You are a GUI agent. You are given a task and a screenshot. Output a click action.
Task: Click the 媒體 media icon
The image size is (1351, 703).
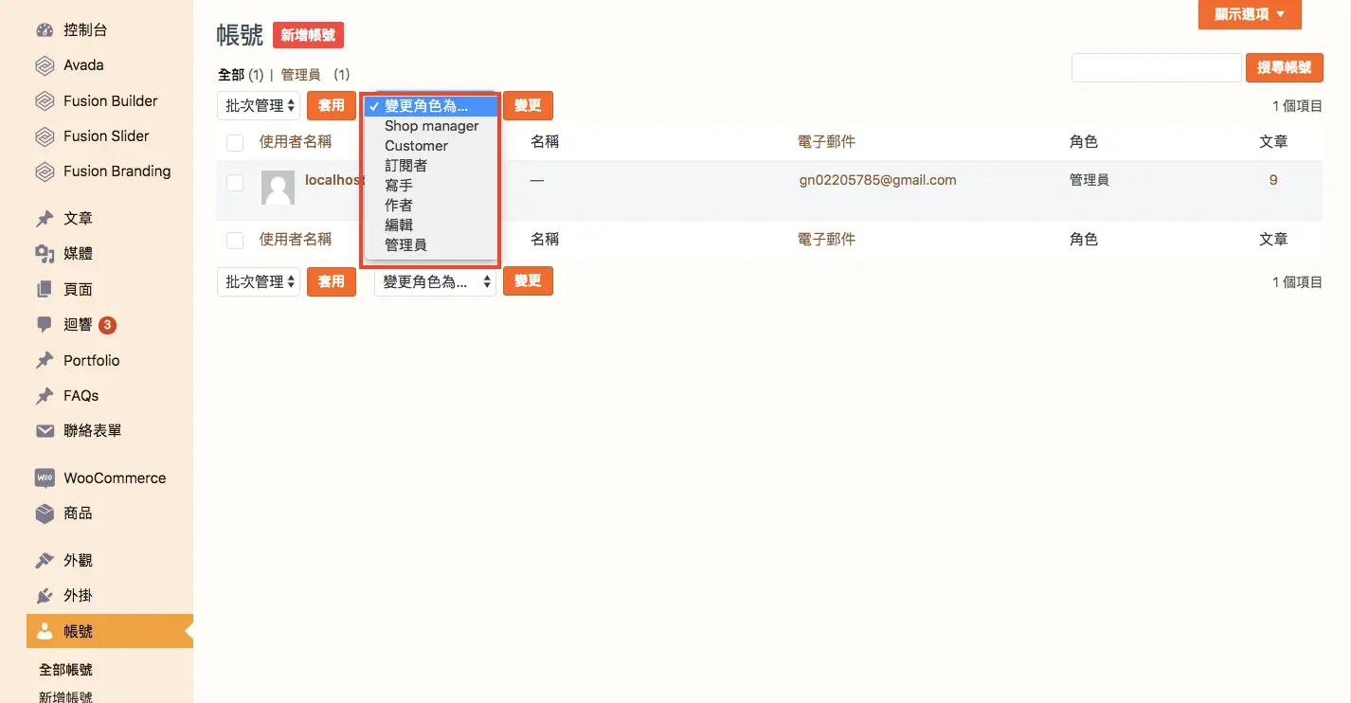point(45,254)
